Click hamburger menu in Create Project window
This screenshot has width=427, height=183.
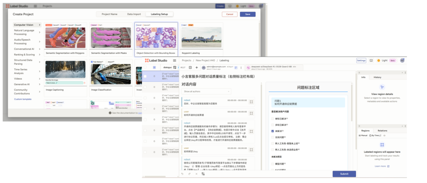click(35, 6)
